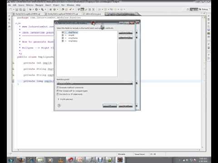Click Select All button in dialog
Screen dimensions: 218x163
125,33
